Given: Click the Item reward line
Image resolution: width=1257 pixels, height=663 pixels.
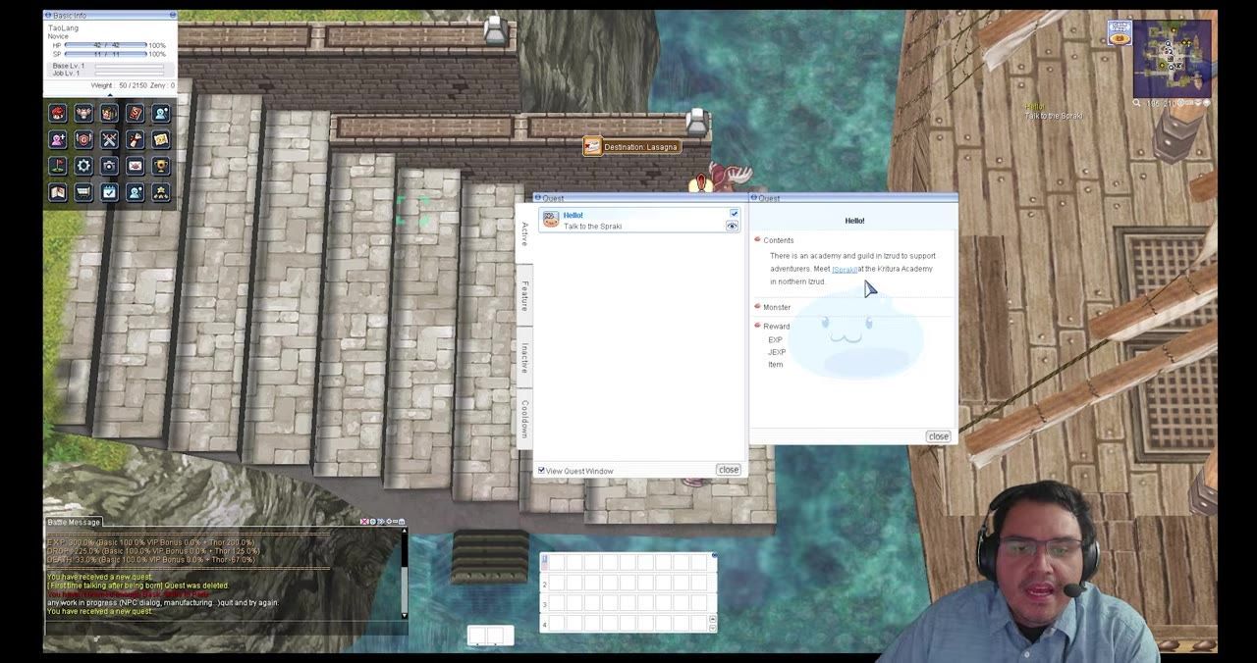Looking at the screenshot, I should coord(776,365).
